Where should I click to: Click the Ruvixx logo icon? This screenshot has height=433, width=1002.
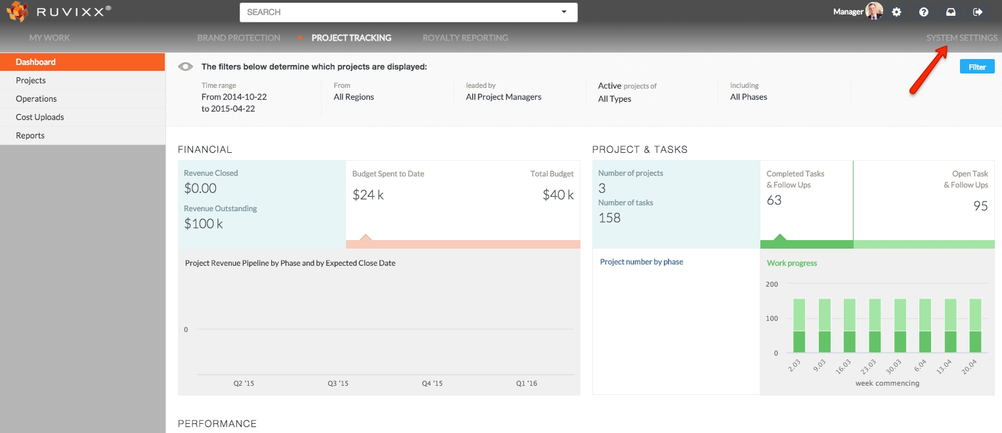point(16,12)
